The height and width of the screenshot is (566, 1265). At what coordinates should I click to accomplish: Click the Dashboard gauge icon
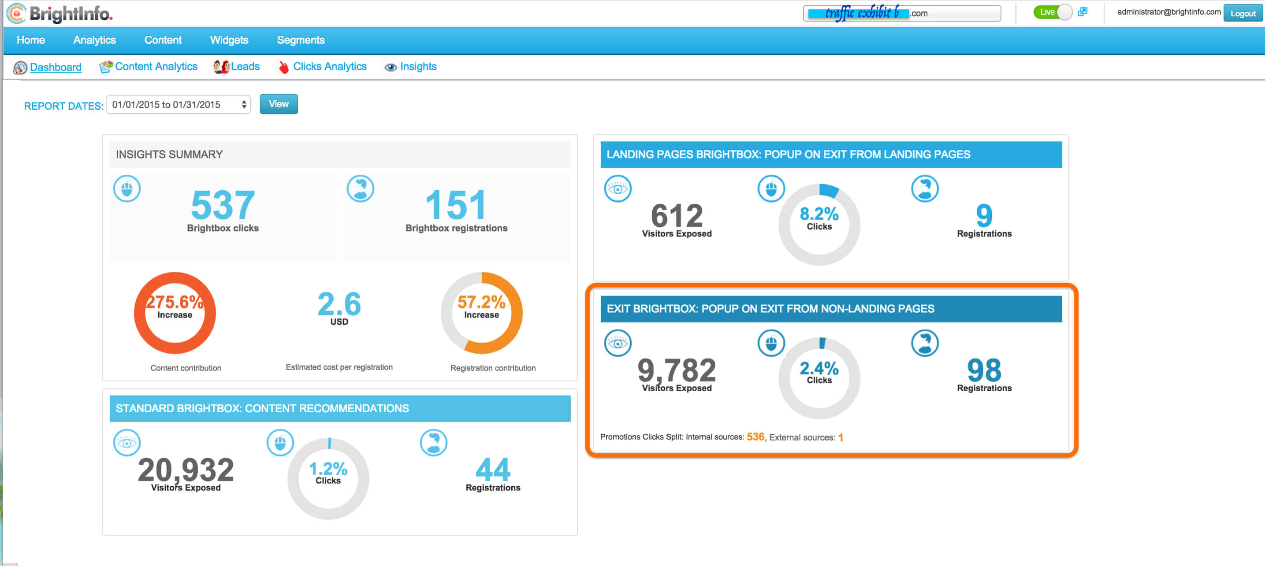(x=20, y=67)
